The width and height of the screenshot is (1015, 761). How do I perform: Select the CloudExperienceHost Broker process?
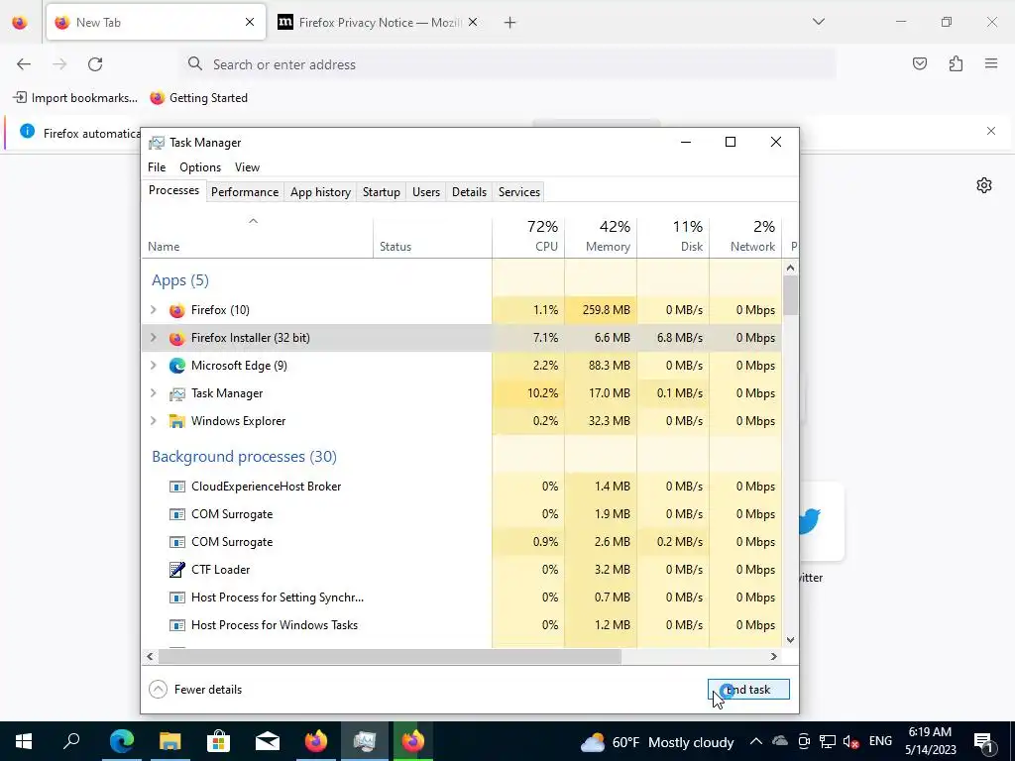pos(461,487)
